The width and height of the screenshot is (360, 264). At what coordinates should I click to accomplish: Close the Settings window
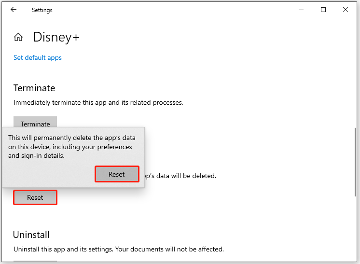coord(346,10)
